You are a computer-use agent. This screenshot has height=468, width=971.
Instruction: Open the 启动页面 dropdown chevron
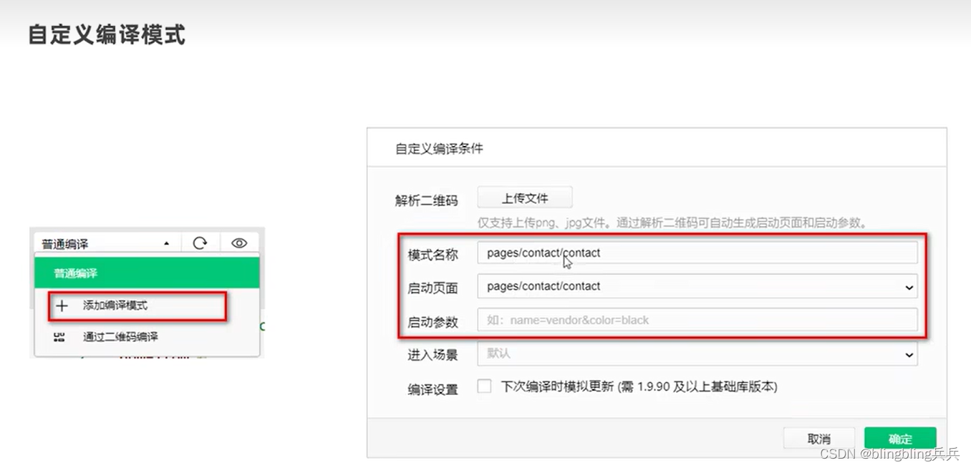click(x=911, y=286)
